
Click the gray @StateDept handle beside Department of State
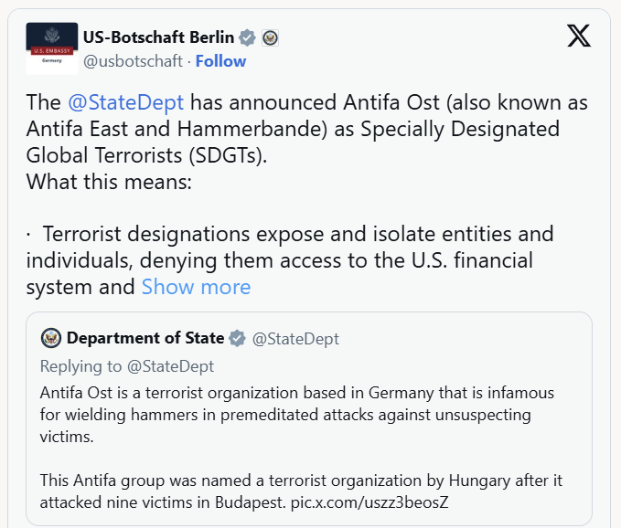point(295,339)
